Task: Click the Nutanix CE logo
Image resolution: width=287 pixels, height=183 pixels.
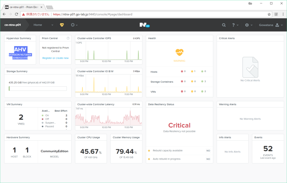Action: [x=144, y=25]
